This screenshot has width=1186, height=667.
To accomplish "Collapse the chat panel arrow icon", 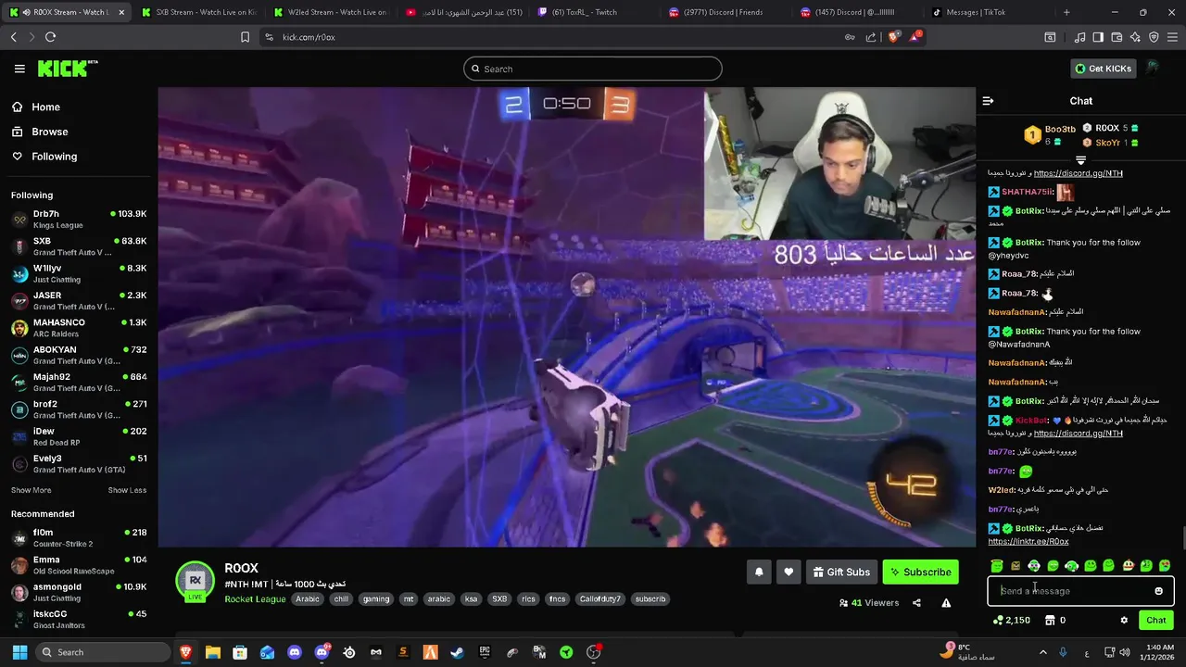I will point(988,101).
